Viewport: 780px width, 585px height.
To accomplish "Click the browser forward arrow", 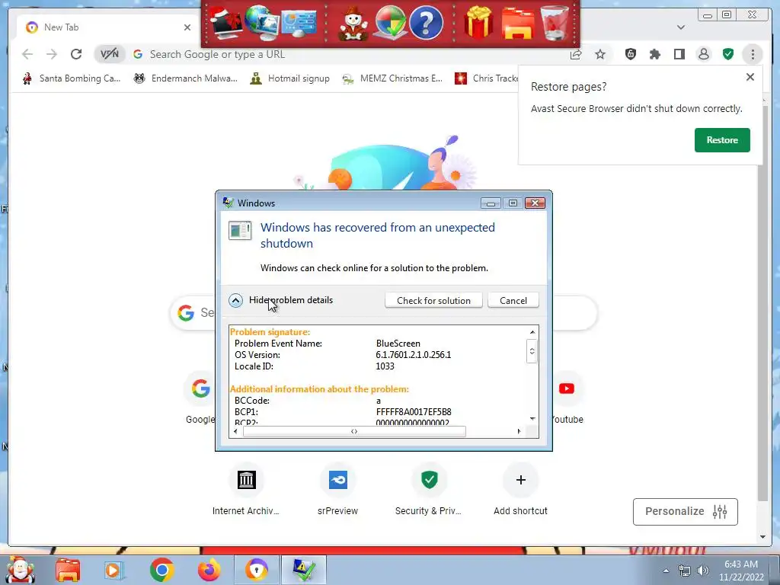I will click(x=52, y=54).
